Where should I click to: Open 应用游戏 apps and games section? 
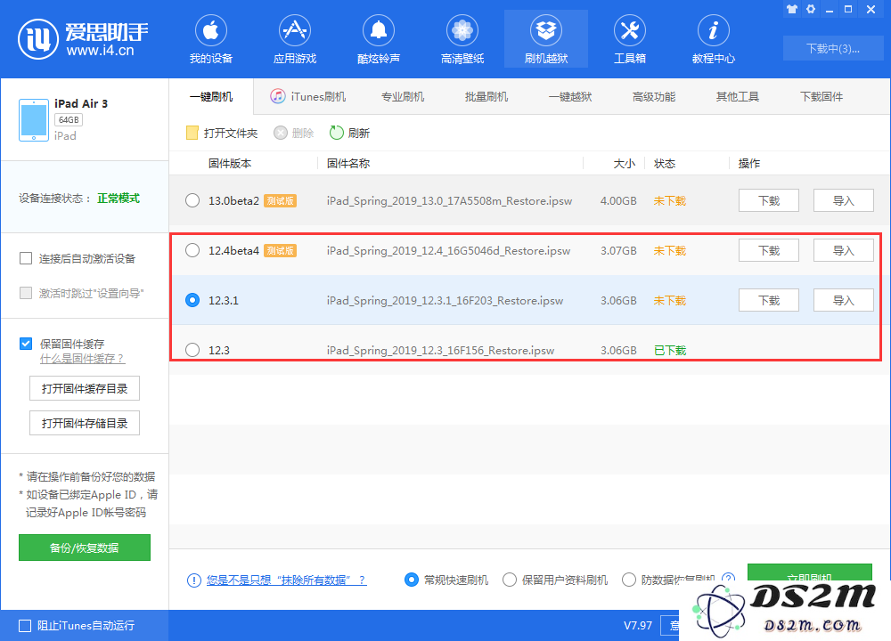point(294,38)
